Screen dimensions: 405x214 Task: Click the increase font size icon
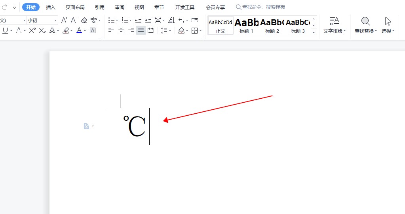pos(64,20)
